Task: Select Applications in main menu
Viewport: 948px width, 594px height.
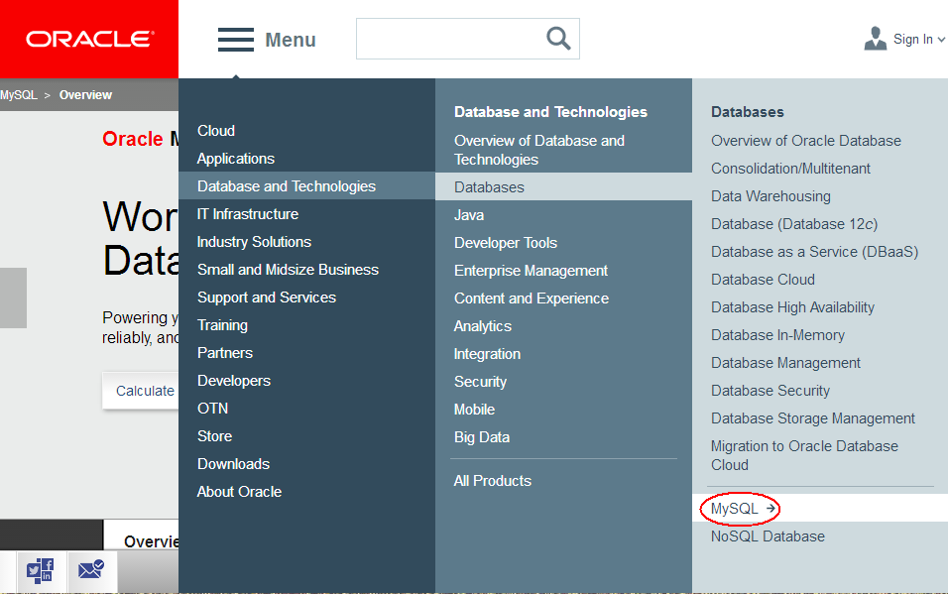Action: click(x=236, y=159)
